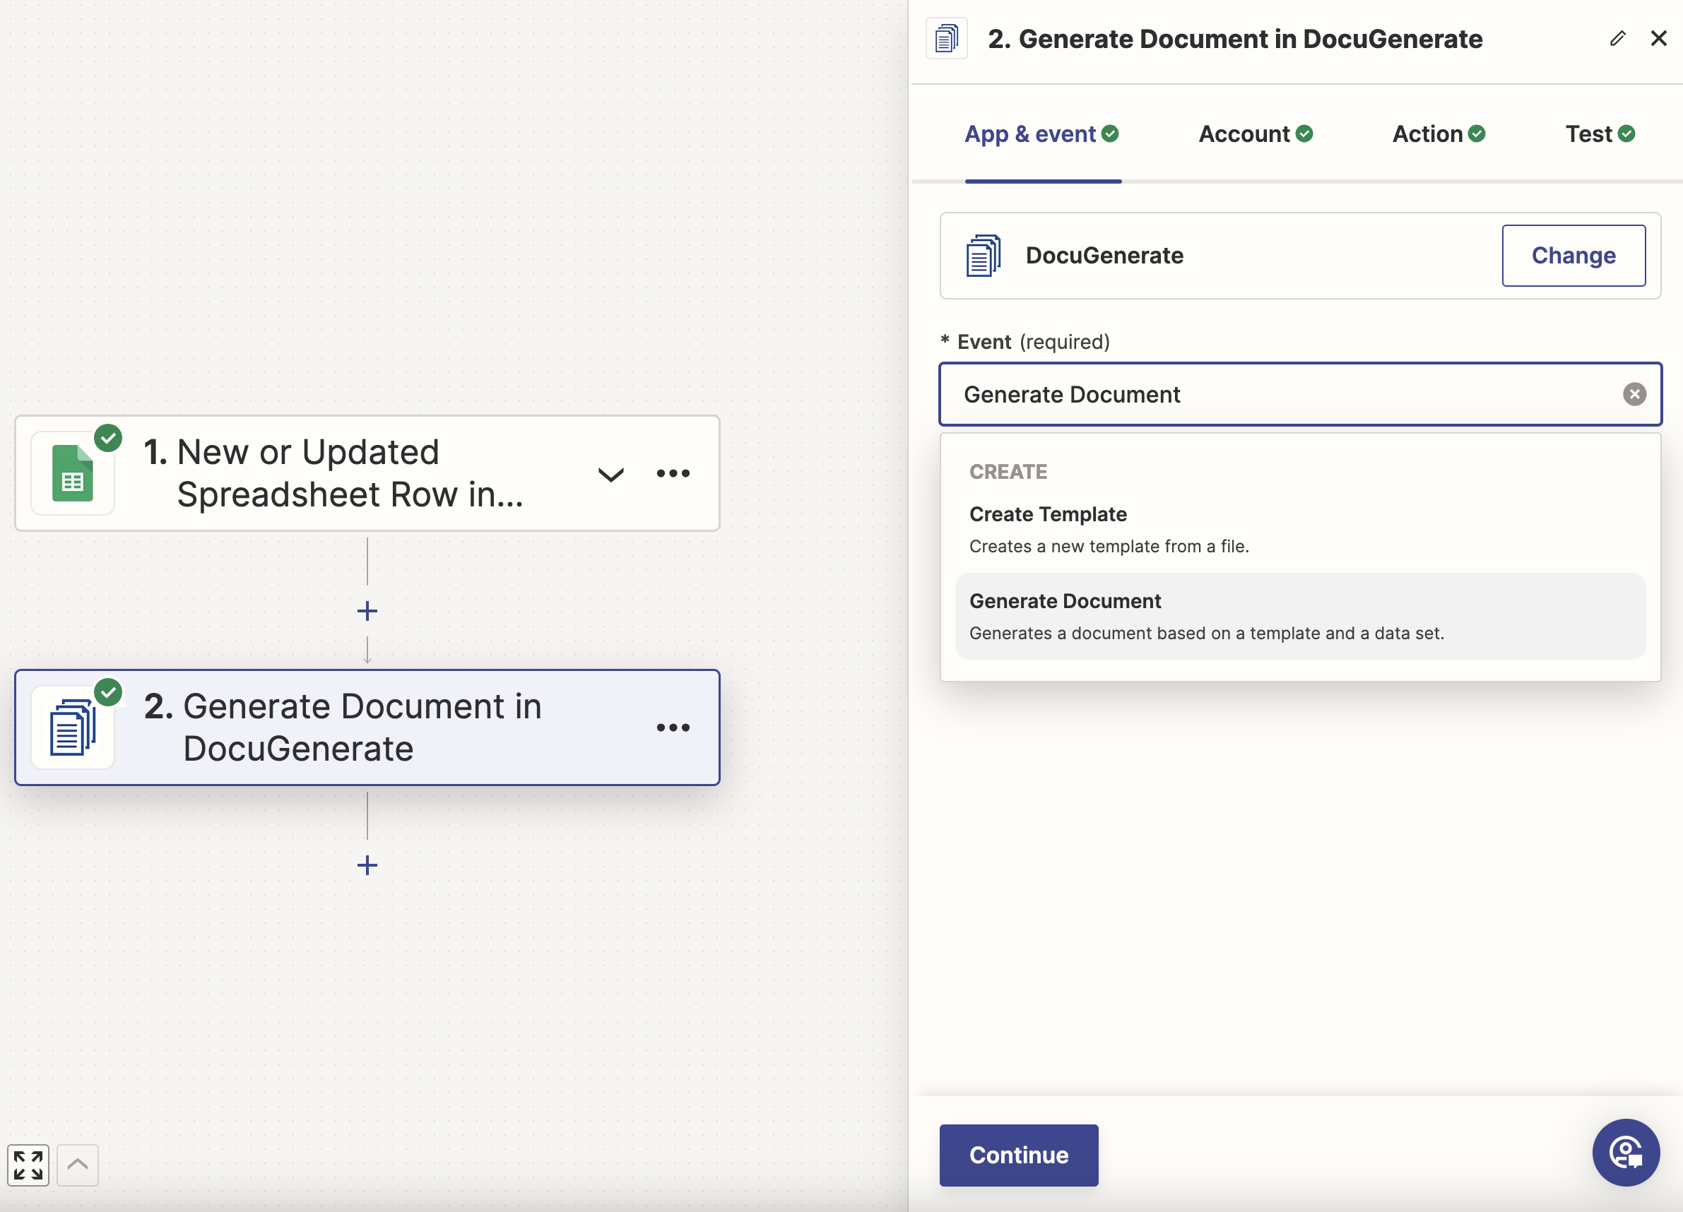Click the collapse-up arrow button at bottom left
1683x1212 pixels.
[x=77, y=1165]
